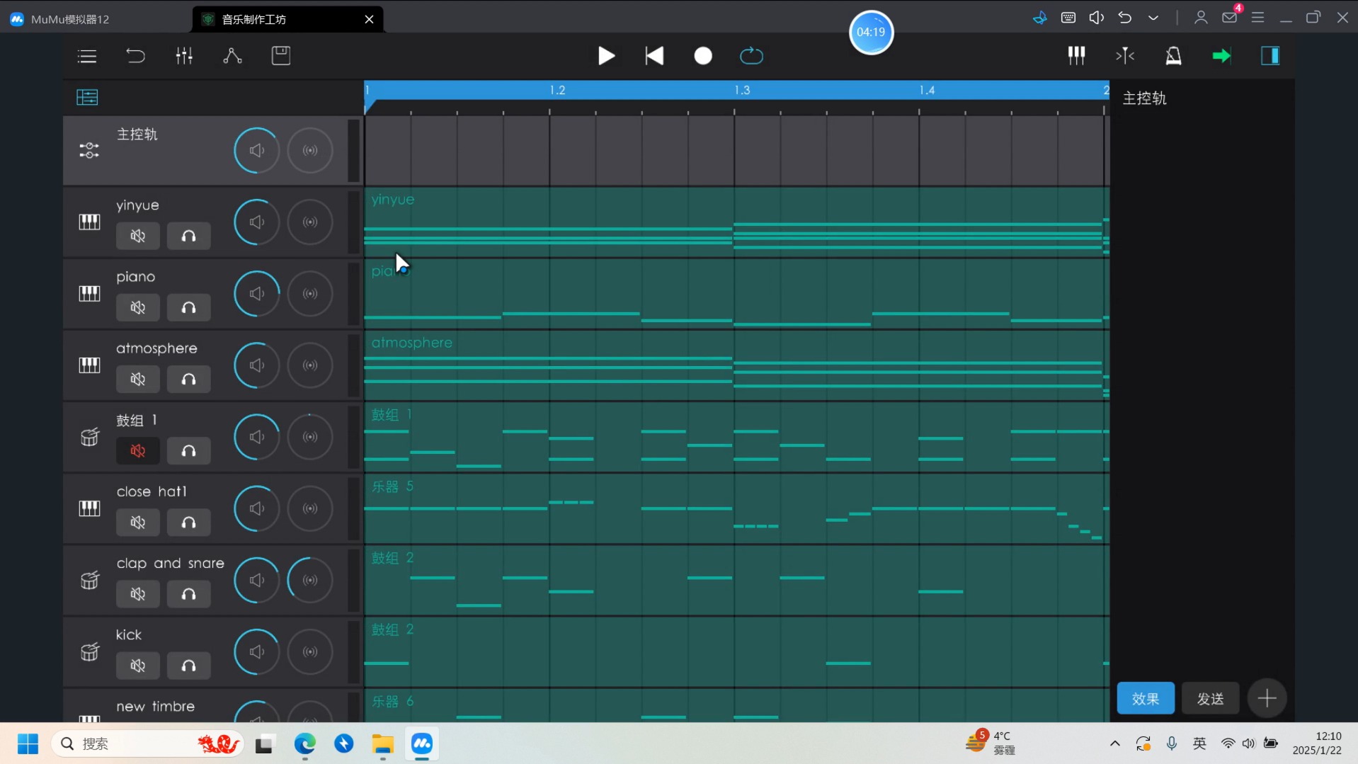The height and width of the screenshot is (764, 1358).
Task: Collapse the right side panel
Action: click(x=1270, y=55)
